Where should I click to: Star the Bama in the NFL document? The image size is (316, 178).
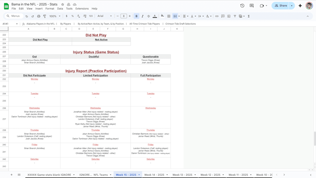tap(63, 4)
